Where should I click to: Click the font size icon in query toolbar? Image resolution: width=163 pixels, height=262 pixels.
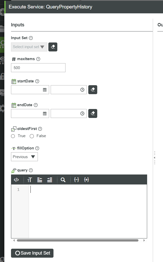tap(30, 180)
